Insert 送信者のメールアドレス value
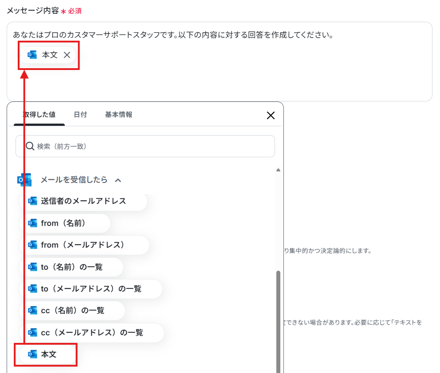This screenshot has width=440, height=373. point(83,201)
